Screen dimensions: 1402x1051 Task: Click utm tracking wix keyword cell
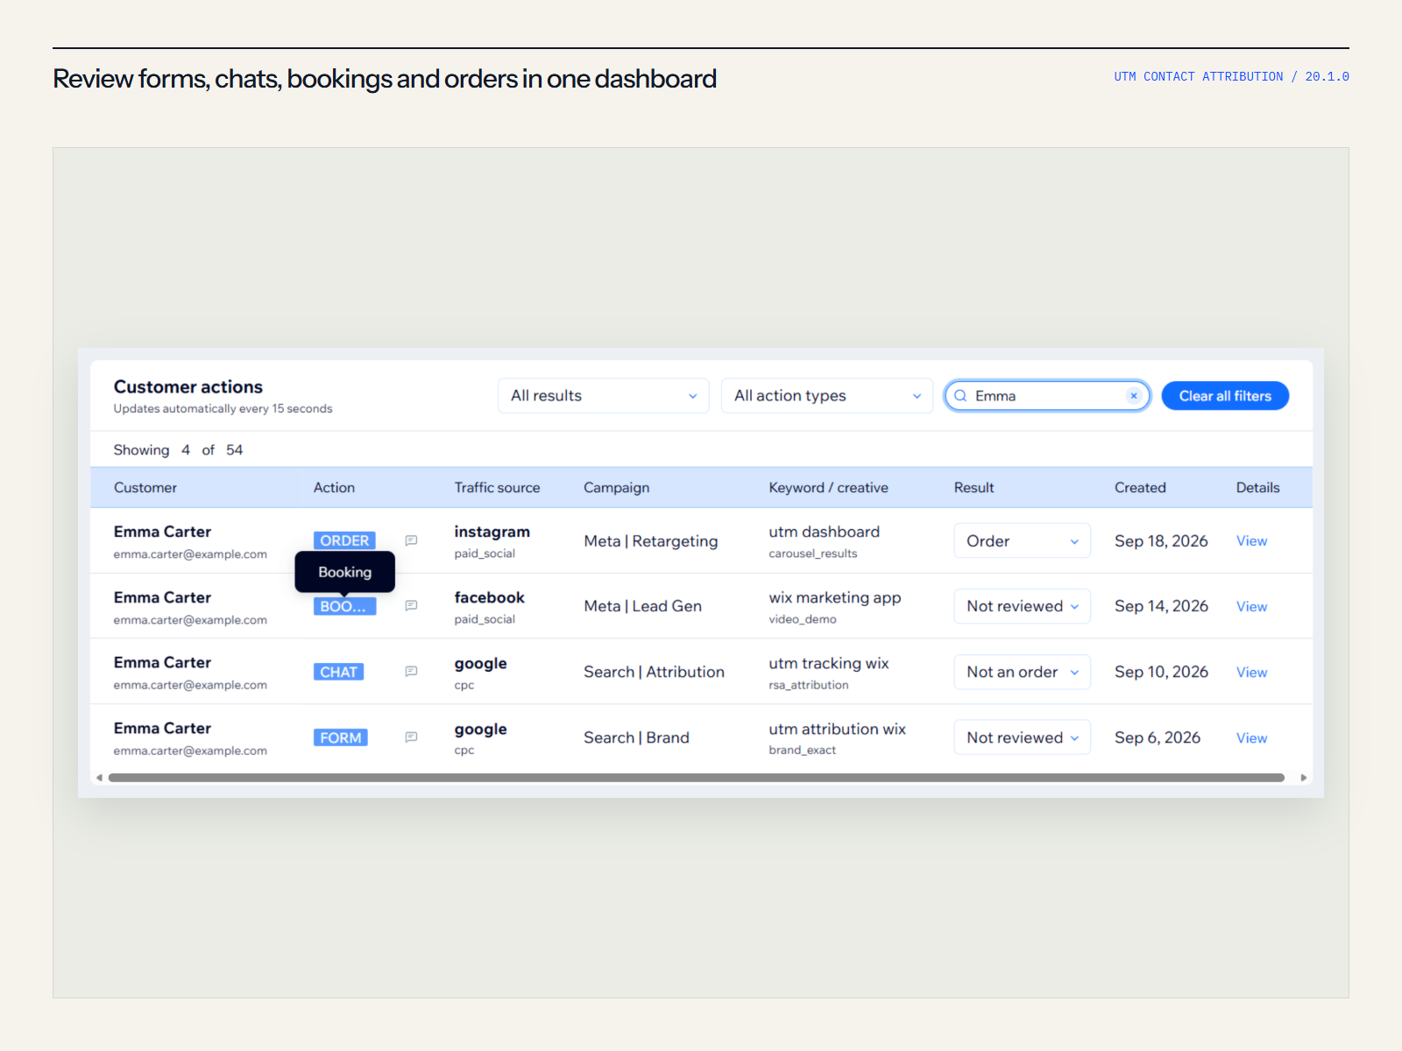pos(828,663)
